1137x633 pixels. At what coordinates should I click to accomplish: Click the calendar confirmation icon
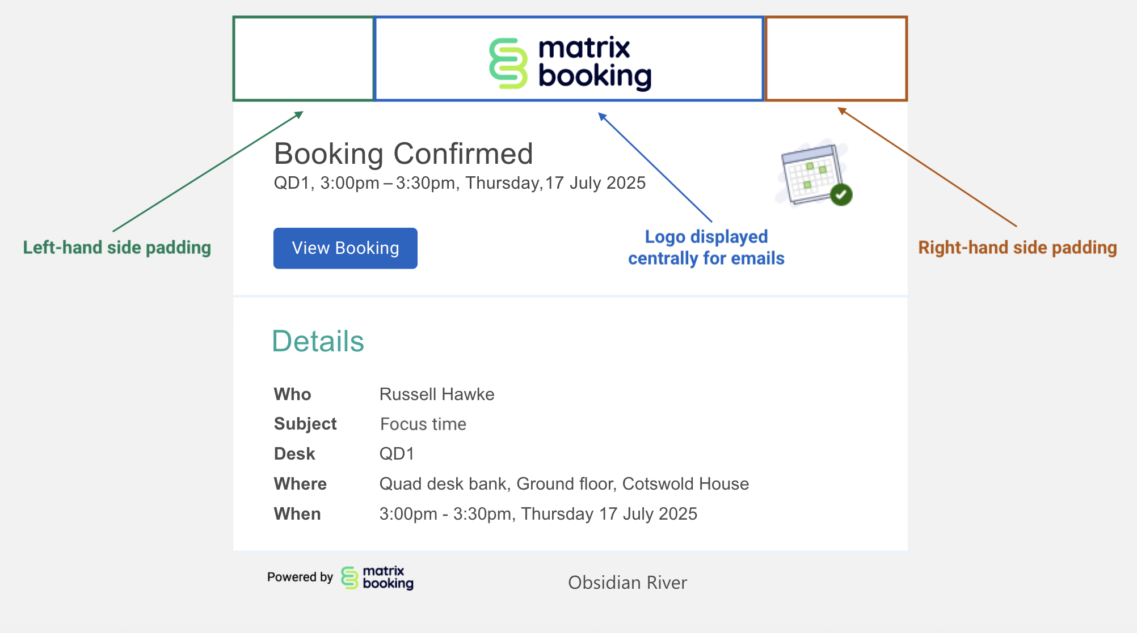pyautogui.click(x=811, y=173)
